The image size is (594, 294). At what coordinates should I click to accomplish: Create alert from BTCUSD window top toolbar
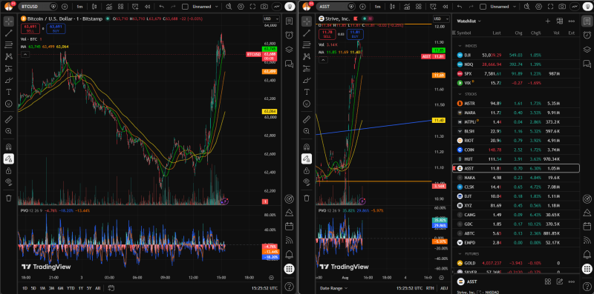[x=135, y=7]
